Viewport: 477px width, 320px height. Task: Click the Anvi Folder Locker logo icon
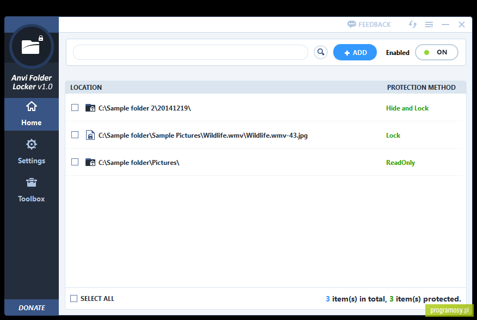pos(32,47)
